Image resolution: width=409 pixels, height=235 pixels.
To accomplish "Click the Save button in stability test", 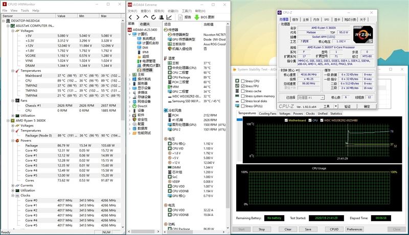I will (x=308, y=229).
